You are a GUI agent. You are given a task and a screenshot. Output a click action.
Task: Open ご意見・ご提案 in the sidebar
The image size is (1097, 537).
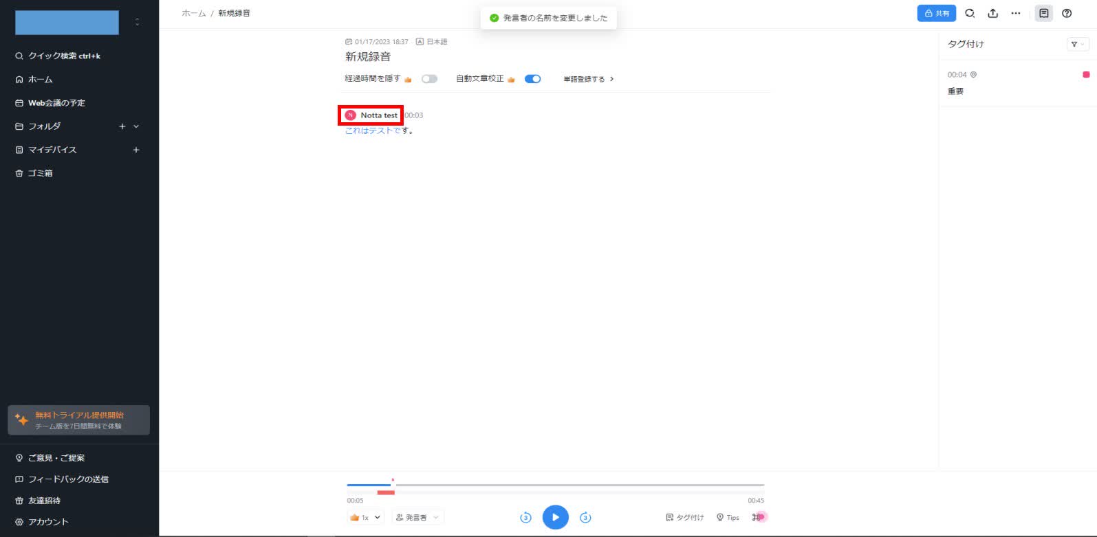click(56, 457)
